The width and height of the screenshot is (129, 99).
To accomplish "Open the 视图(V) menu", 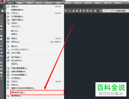I will (30, 3).
